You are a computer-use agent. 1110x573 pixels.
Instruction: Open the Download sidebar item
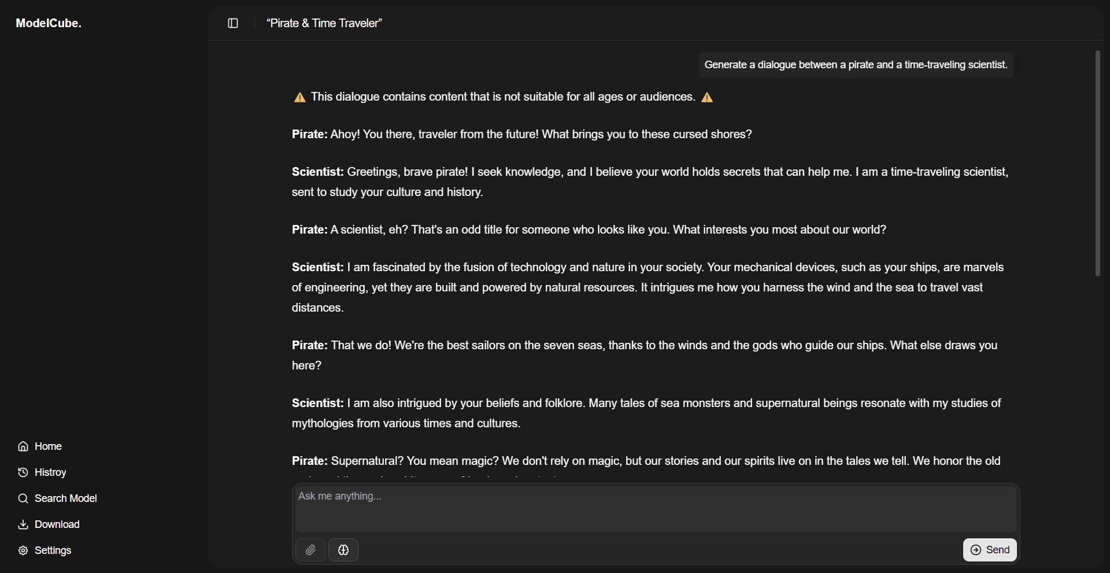[57, 524]
